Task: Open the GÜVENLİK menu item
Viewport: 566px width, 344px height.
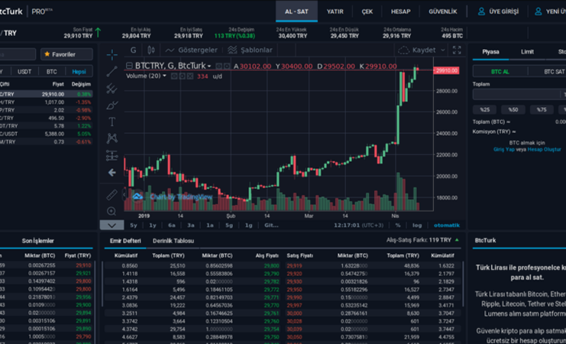Action: (x=443, y=11)
